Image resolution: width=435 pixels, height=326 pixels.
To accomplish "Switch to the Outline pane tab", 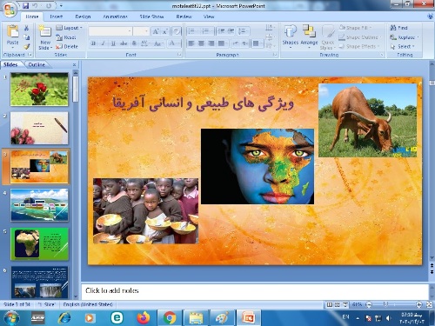I will [x=37, y=64].
